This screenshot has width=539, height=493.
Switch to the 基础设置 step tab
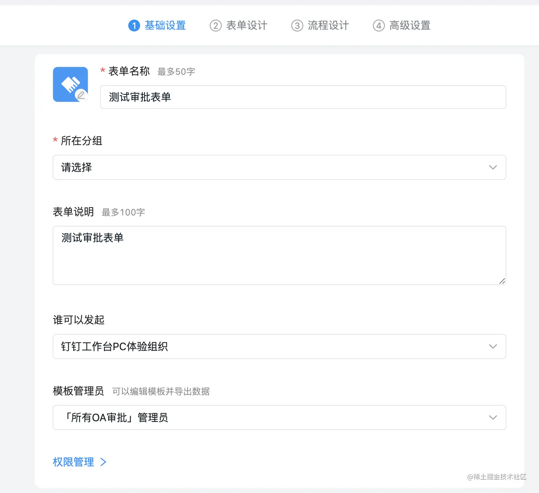click(157, 26)
